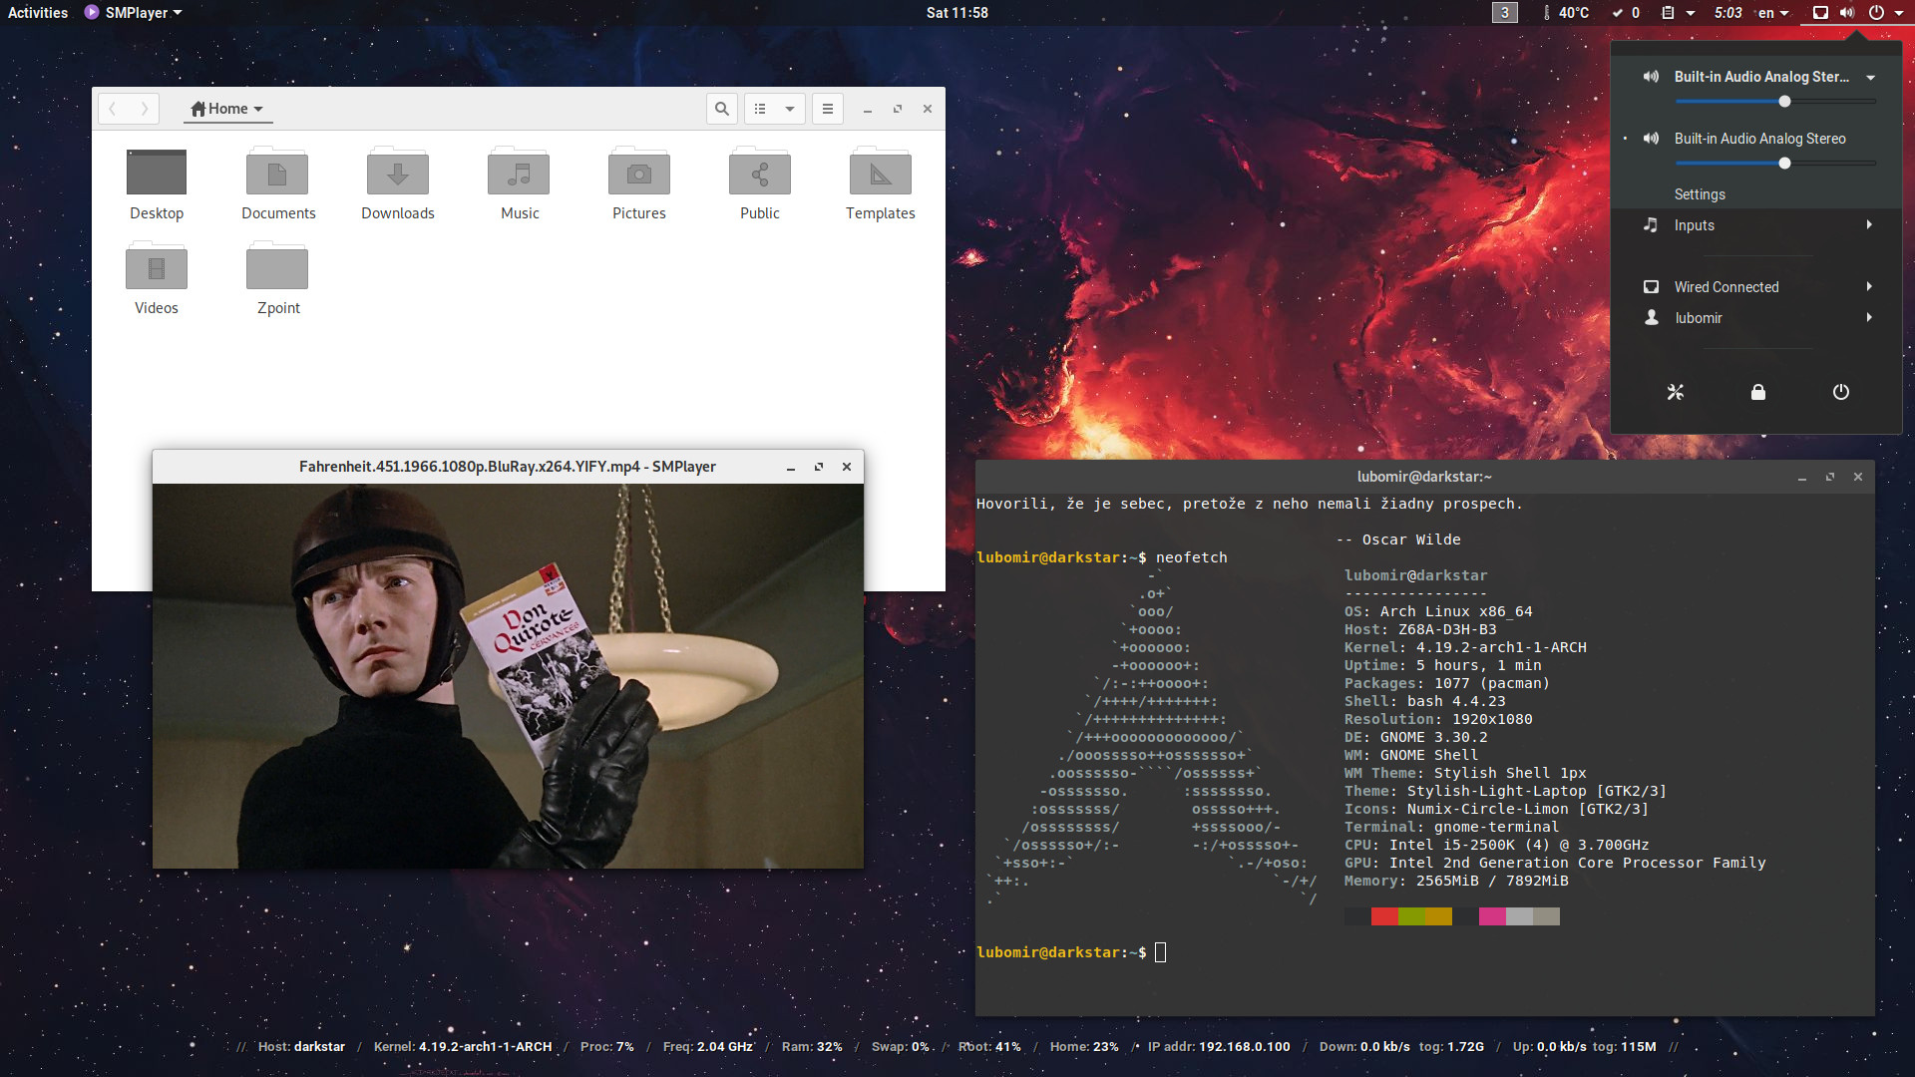Click the lock screen icon

coord(1758,392)
